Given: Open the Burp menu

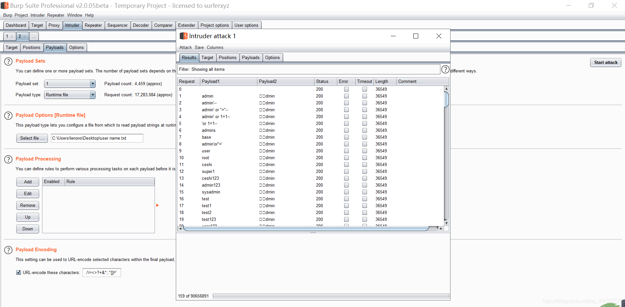Looking at the screenshot, I should 8,15.
